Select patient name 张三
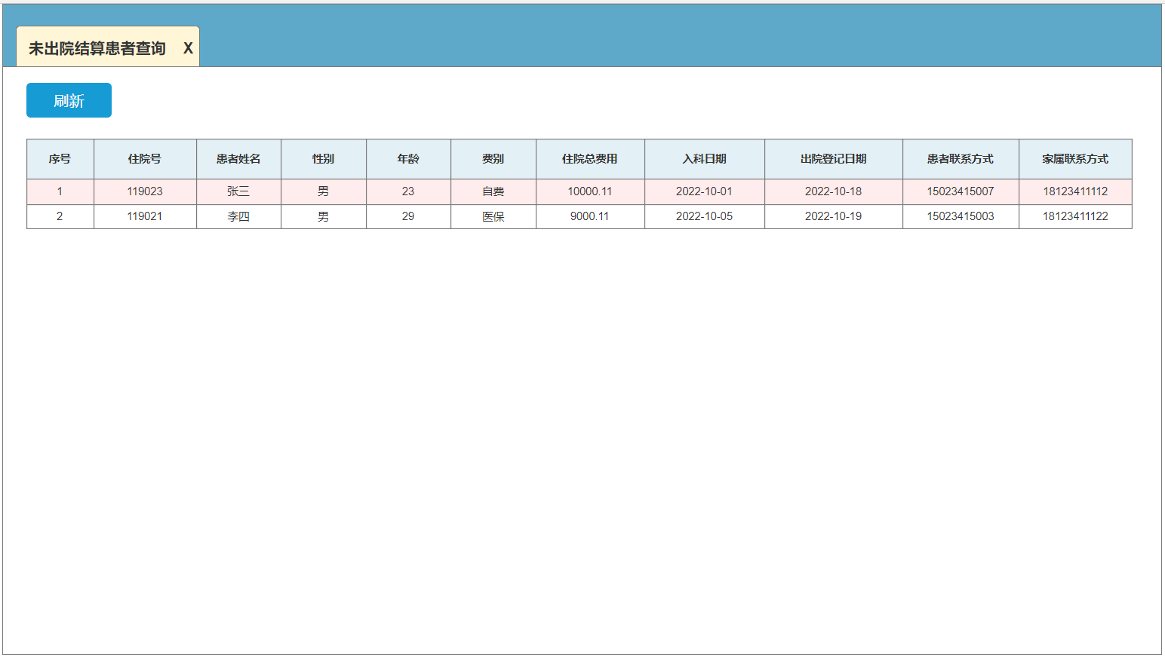1165x658 pixels. tap(238, 191)
